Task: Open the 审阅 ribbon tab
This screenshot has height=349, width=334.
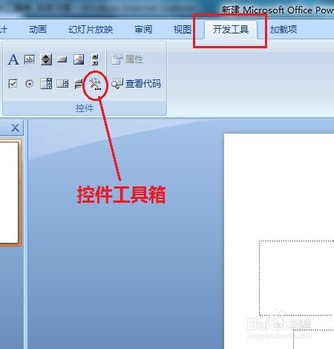Action: 143,30
